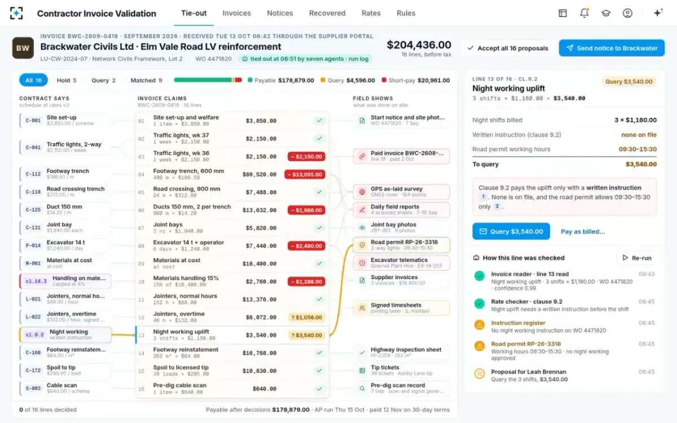Click citation marker 1 in clause explanation
The height and width of the screenshot is (423, 677).
(483, 197)
